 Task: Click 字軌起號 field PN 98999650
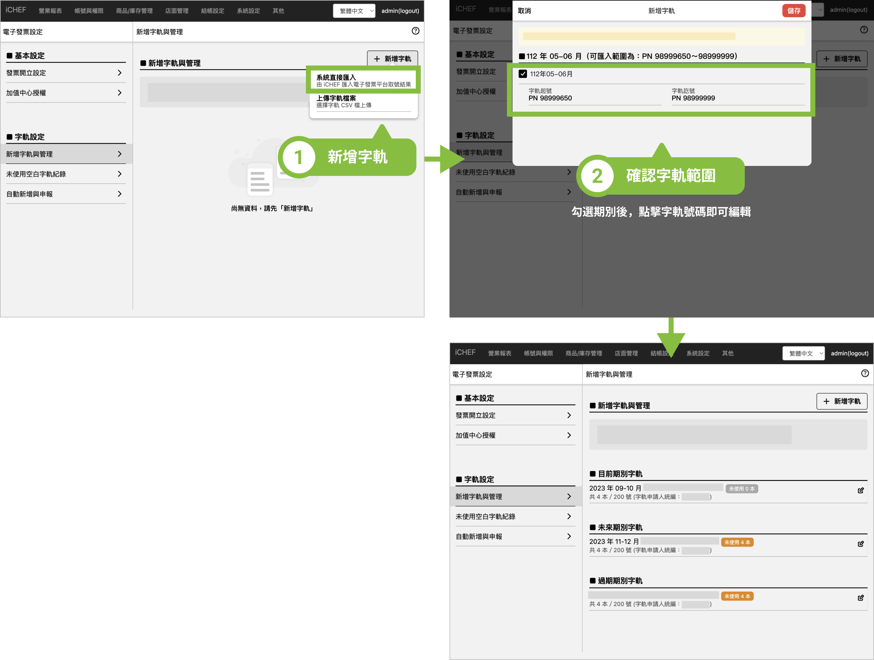pyautogui.click(x=550, y=98)
